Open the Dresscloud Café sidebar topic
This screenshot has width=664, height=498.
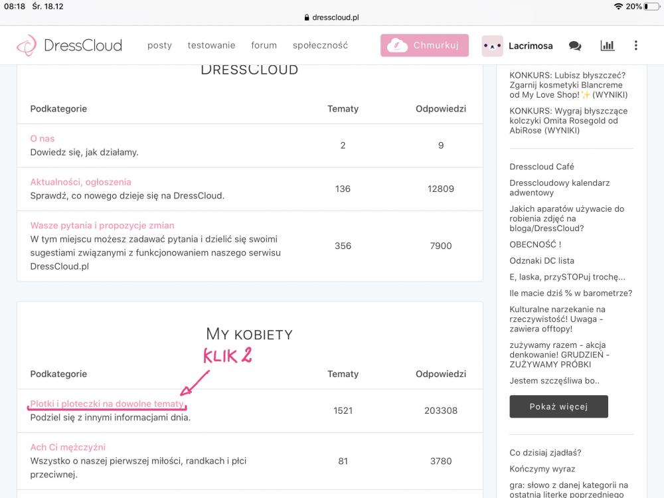point(542,167)
